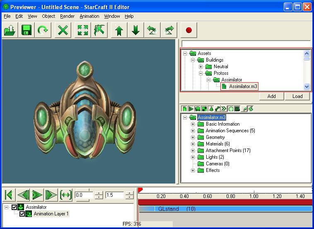The width and height of the screenshot is (314, 229).
Task: Expand the Neutral folder node
Action: (200, 67)
